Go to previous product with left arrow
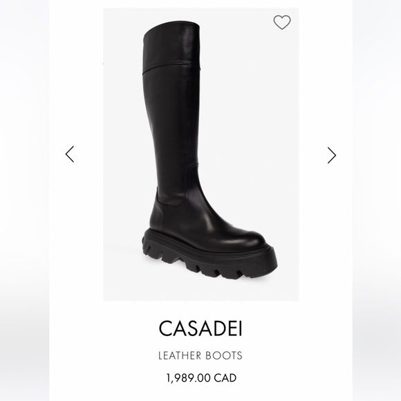 70,154
